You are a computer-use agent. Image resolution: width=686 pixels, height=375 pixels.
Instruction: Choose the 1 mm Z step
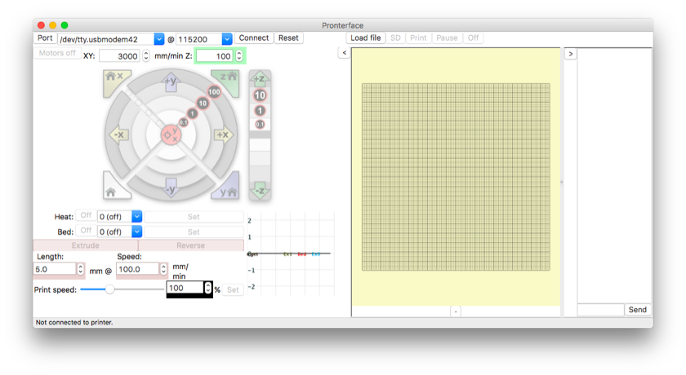click(x=260, y=110)
